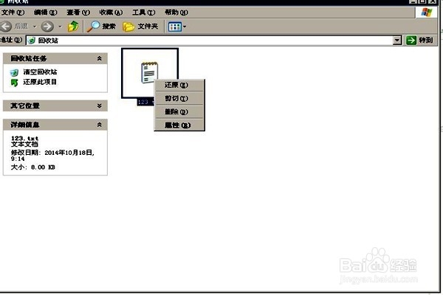The image size is (443, 295).
Task: Click the restore item green icon
Action: pos(14,83)
